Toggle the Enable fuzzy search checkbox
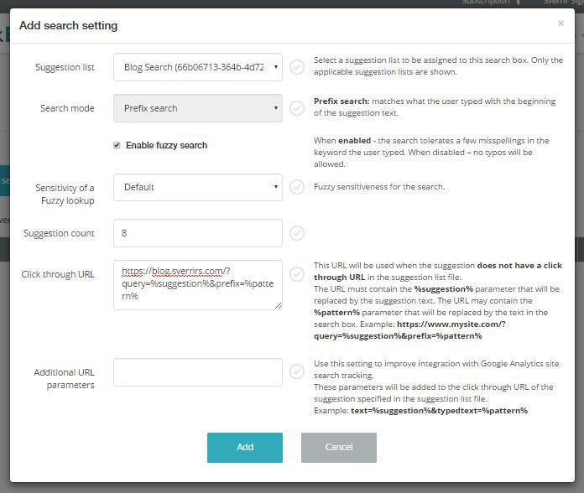This screenshot has width=584, height=493. (x=117, y=145)
